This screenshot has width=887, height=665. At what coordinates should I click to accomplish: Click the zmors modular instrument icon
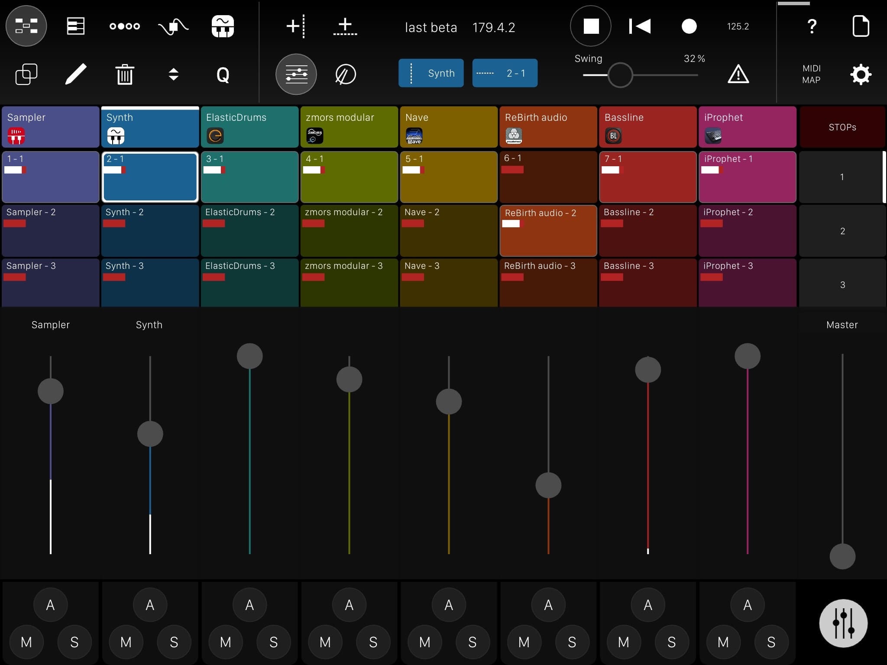[x=314, y=135]
